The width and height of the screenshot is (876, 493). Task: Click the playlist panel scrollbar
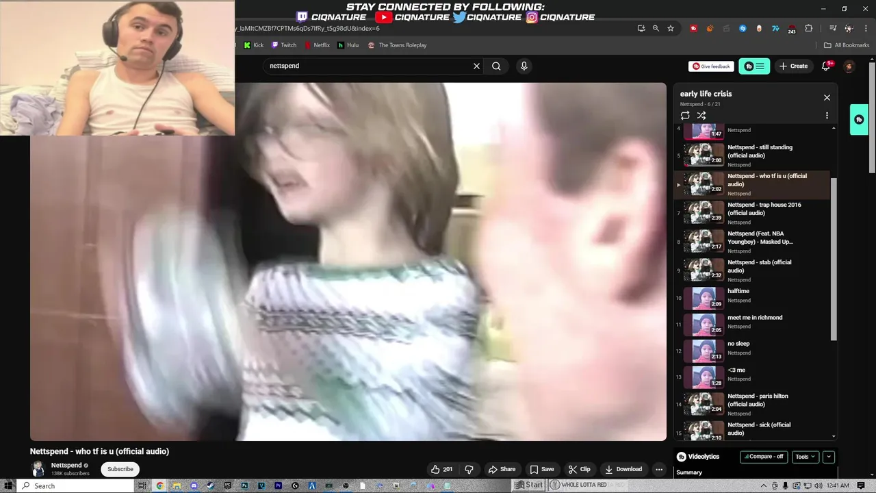tap(834, 259)
